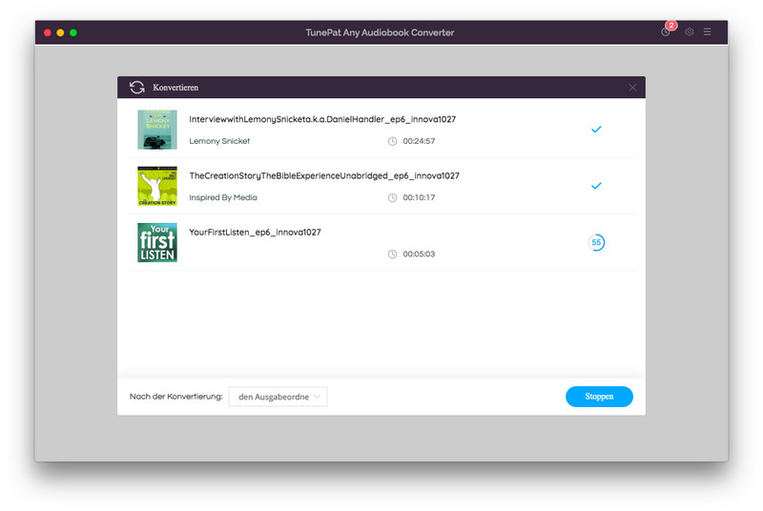Click clock icon beside 00:10:17
The width and height of the screenshot is (763, 511).
(x=392, y=197)
